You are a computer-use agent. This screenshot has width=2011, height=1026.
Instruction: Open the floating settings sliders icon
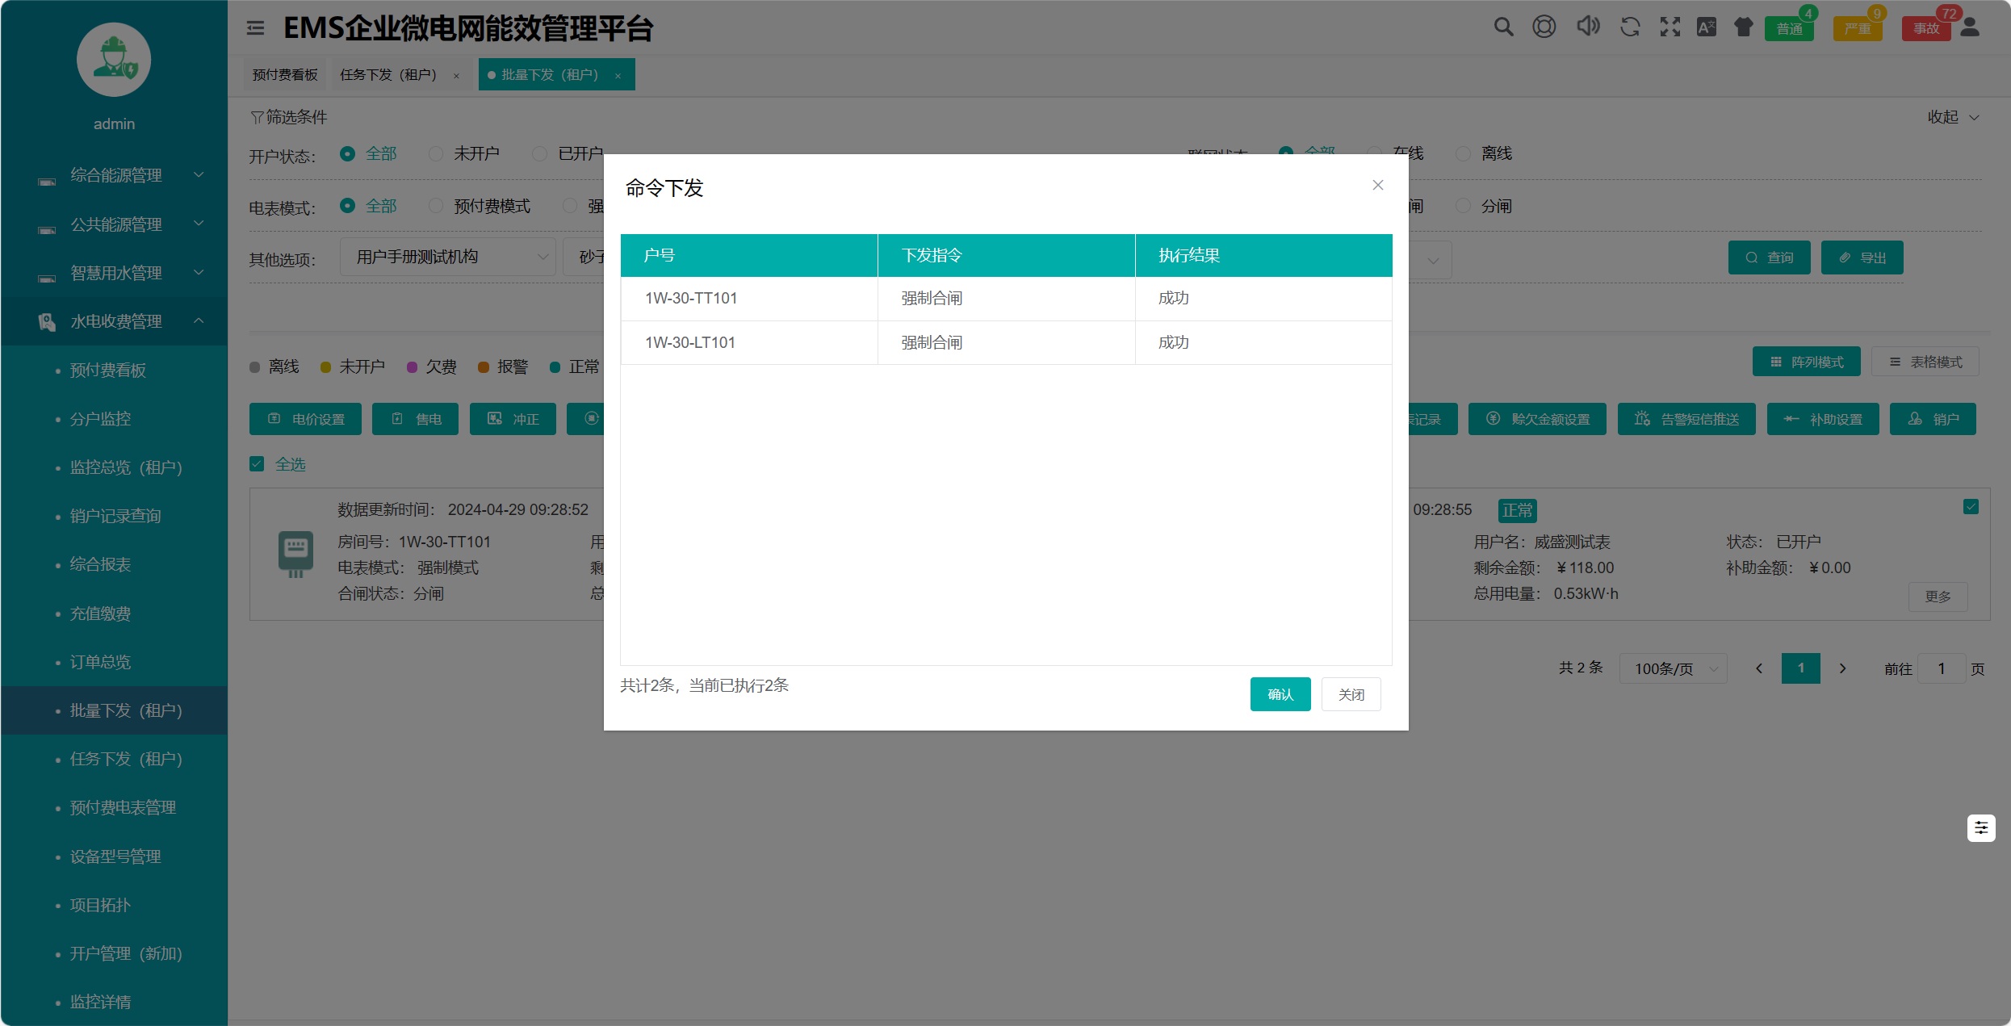point(1980,827)
